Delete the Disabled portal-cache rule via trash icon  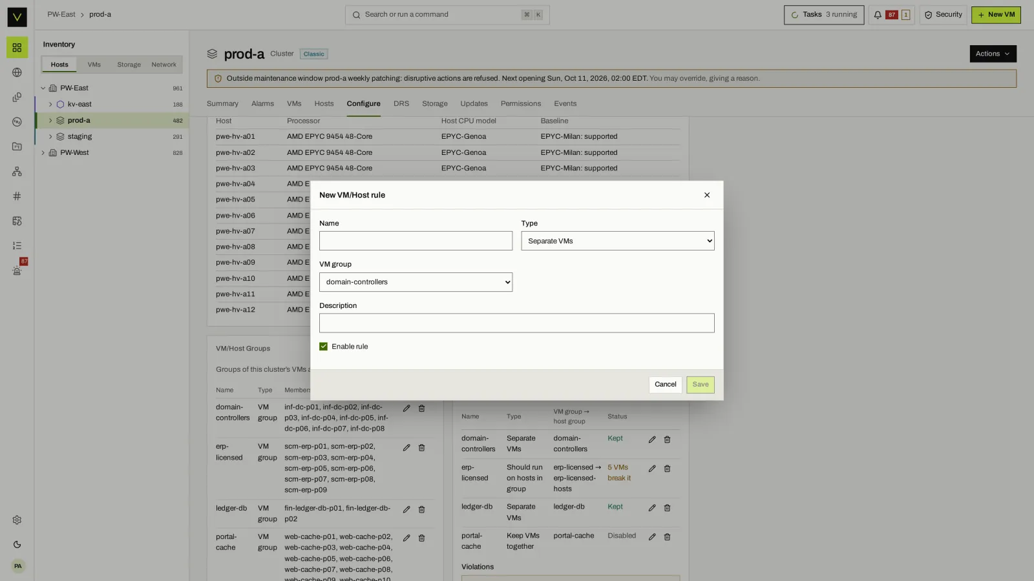coord(667,536)
